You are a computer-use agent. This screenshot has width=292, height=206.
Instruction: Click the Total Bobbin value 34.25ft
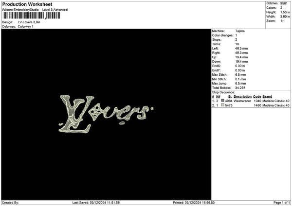coord(240,88)
